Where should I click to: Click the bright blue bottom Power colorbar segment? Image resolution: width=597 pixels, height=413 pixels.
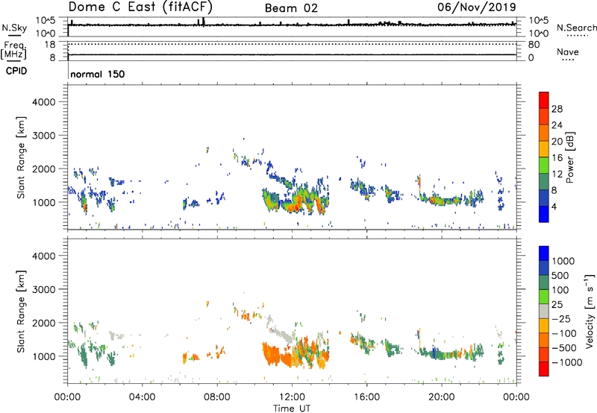pos(544,214)
